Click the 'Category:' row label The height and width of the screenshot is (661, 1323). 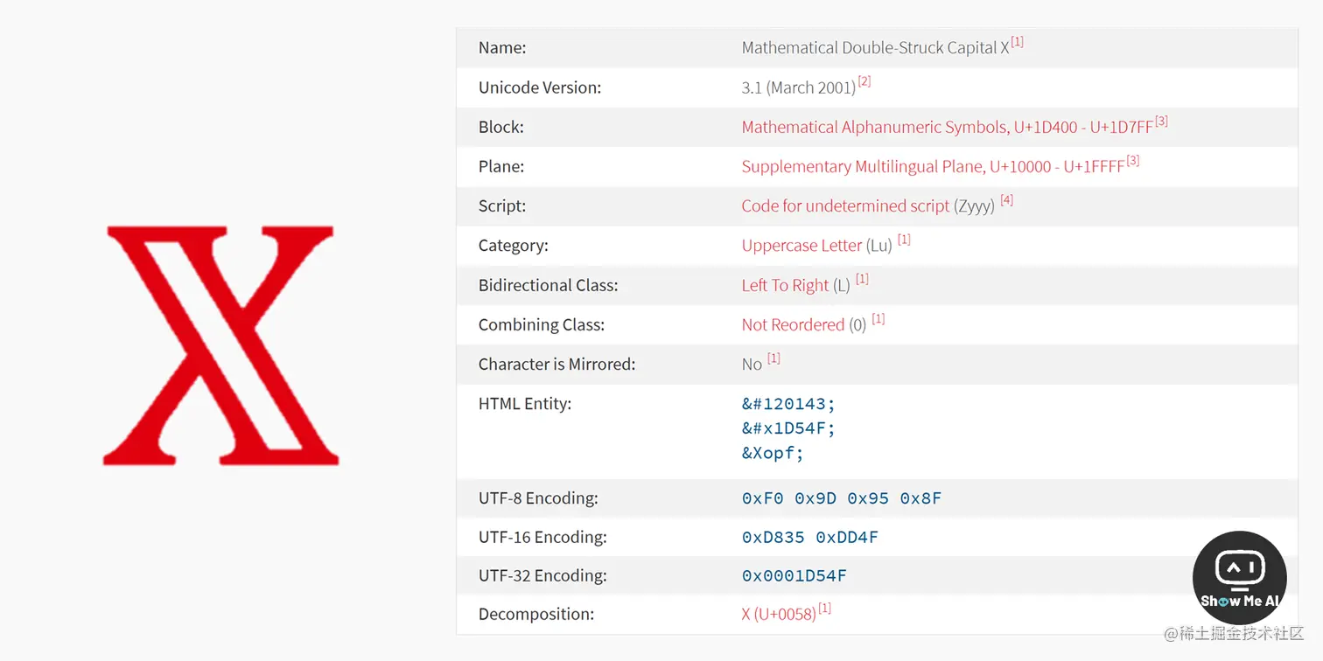coord(514,246)
